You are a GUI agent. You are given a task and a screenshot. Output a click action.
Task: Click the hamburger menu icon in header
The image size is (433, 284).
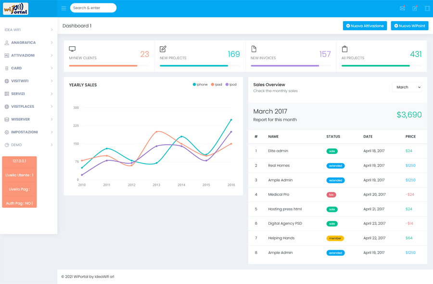(64, 8)
